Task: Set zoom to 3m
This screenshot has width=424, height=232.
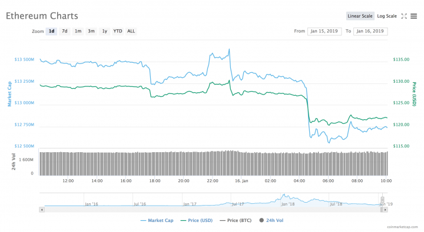Action: click(x=91, y=31)
